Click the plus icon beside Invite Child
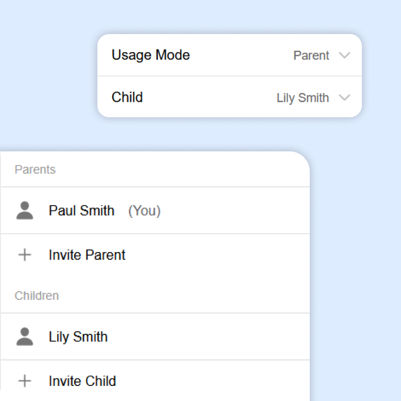 pyautogui.click(x=25, y=381)
